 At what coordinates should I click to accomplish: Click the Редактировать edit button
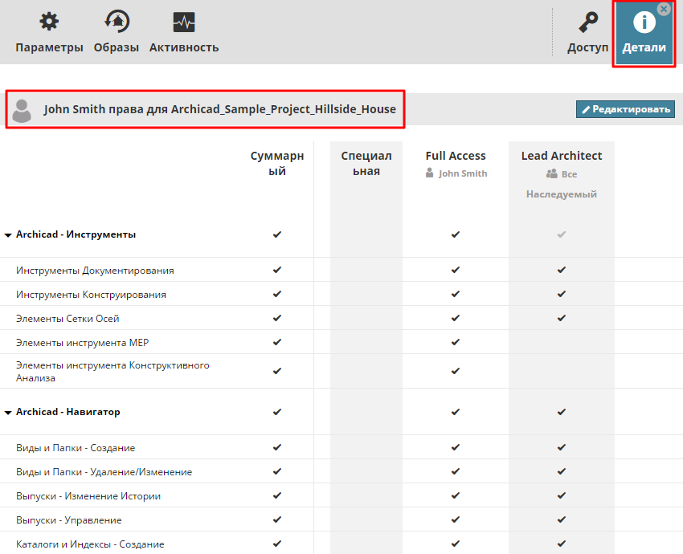625,109
